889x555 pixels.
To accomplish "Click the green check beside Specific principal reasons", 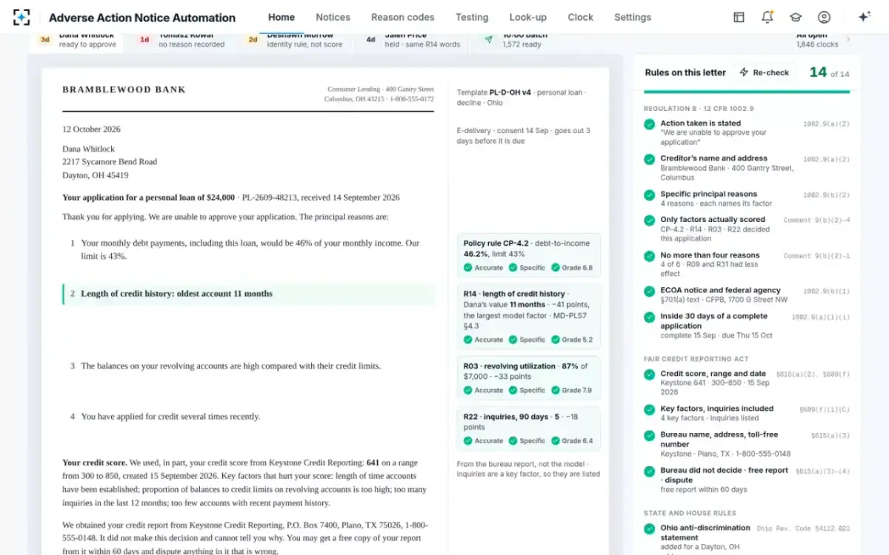I will click(x=650, y=195).
